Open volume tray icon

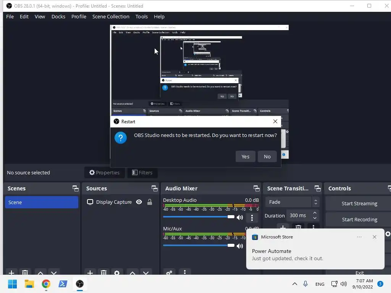pos(343,284)
